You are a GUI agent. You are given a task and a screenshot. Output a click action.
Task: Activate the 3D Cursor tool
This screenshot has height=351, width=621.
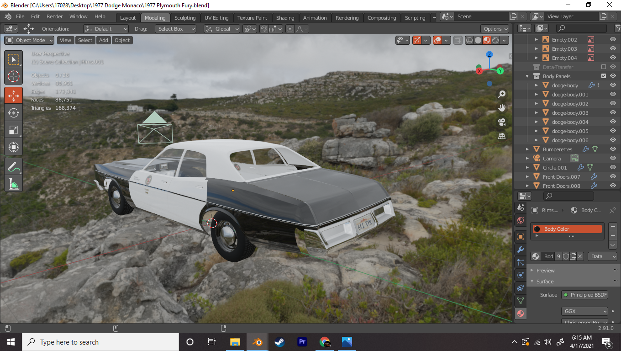14,76
